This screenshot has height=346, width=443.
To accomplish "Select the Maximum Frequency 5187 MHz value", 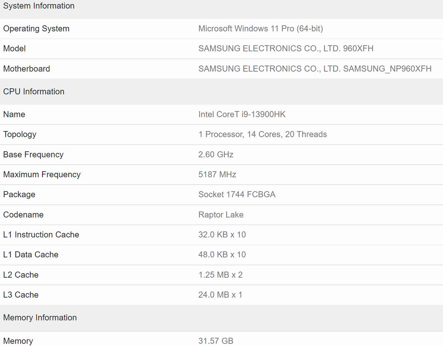I will pyautogui.click(x=217, y=175).
